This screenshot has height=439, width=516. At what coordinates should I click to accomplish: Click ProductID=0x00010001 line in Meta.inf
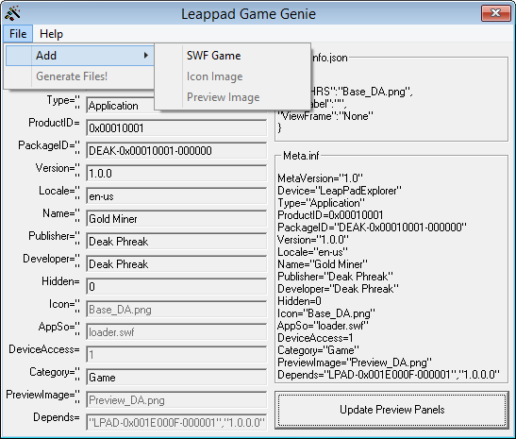(x=330, y=215)
